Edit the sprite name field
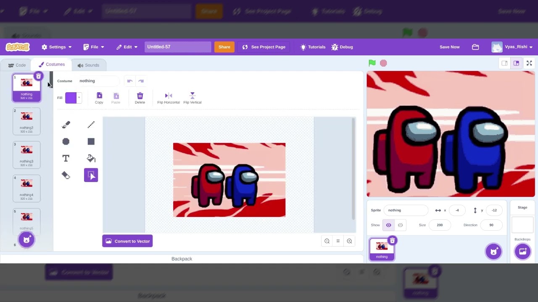Image resolution: width=538 pixels, height=302 pixels. [x=406, y=210]
